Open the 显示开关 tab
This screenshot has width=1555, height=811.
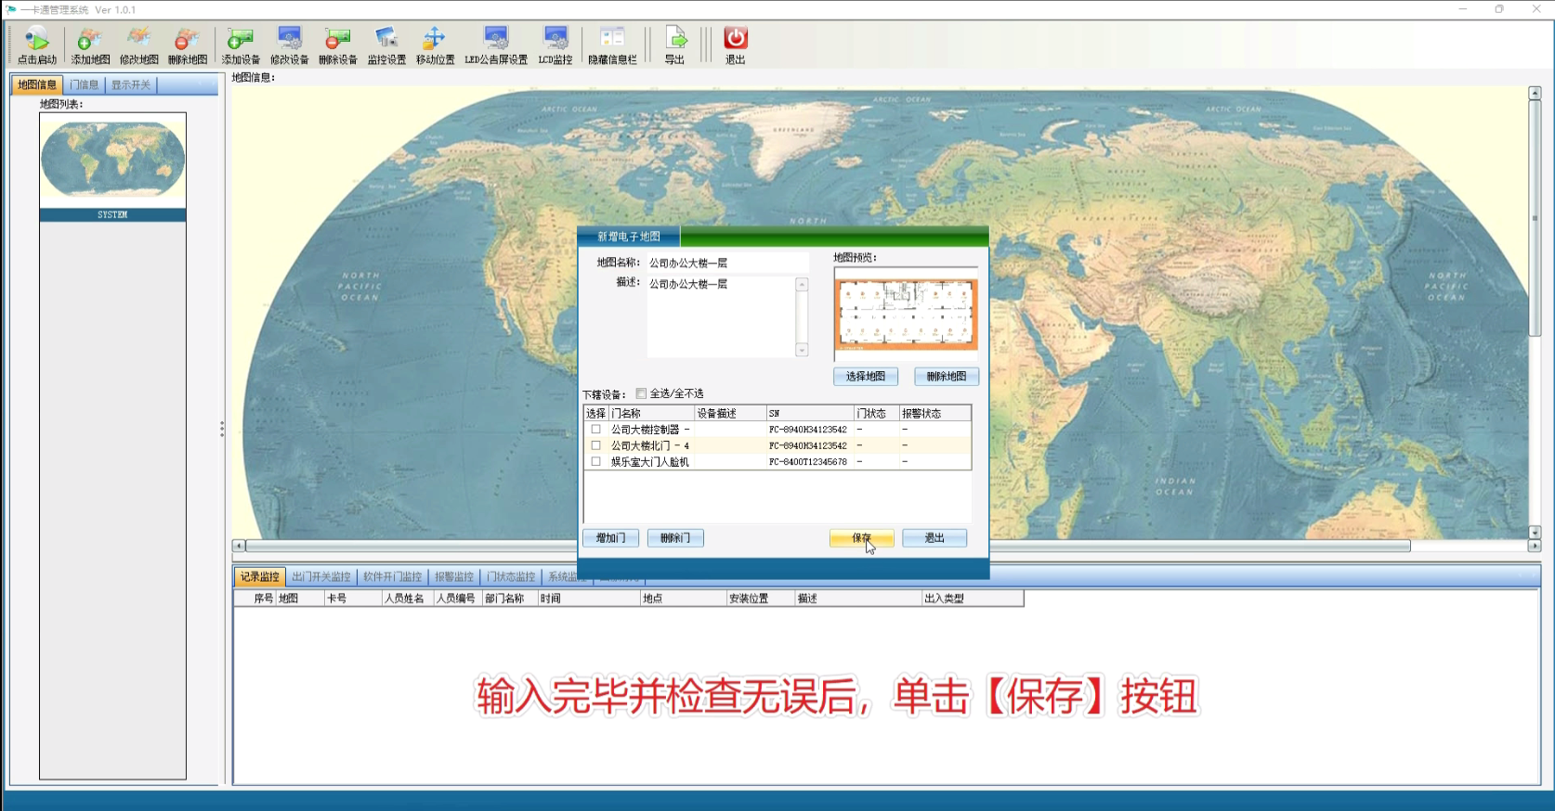(x=131, y=84)
